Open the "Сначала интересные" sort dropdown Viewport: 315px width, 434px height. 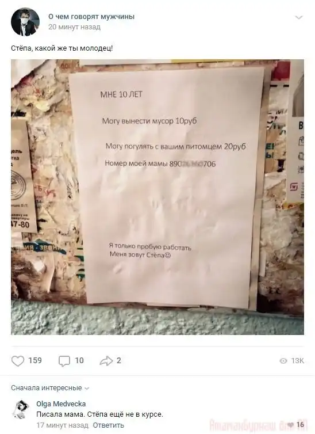click(50, 388)
